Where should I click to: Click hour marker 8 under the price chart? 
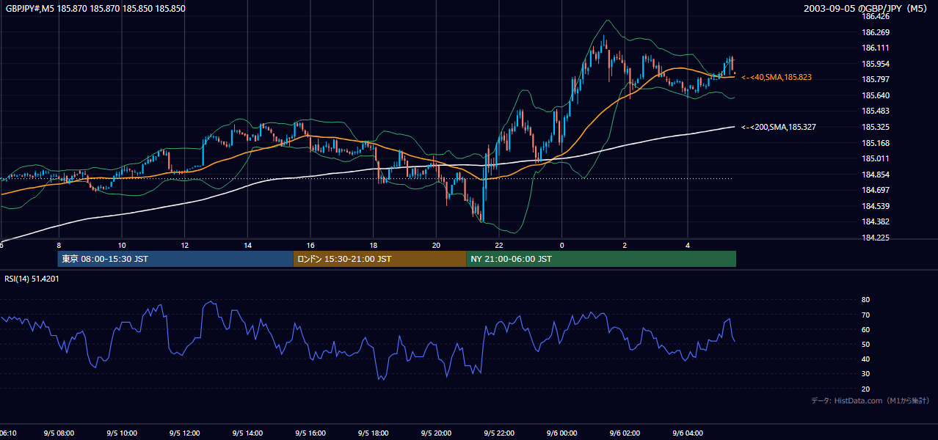[59, 245]
